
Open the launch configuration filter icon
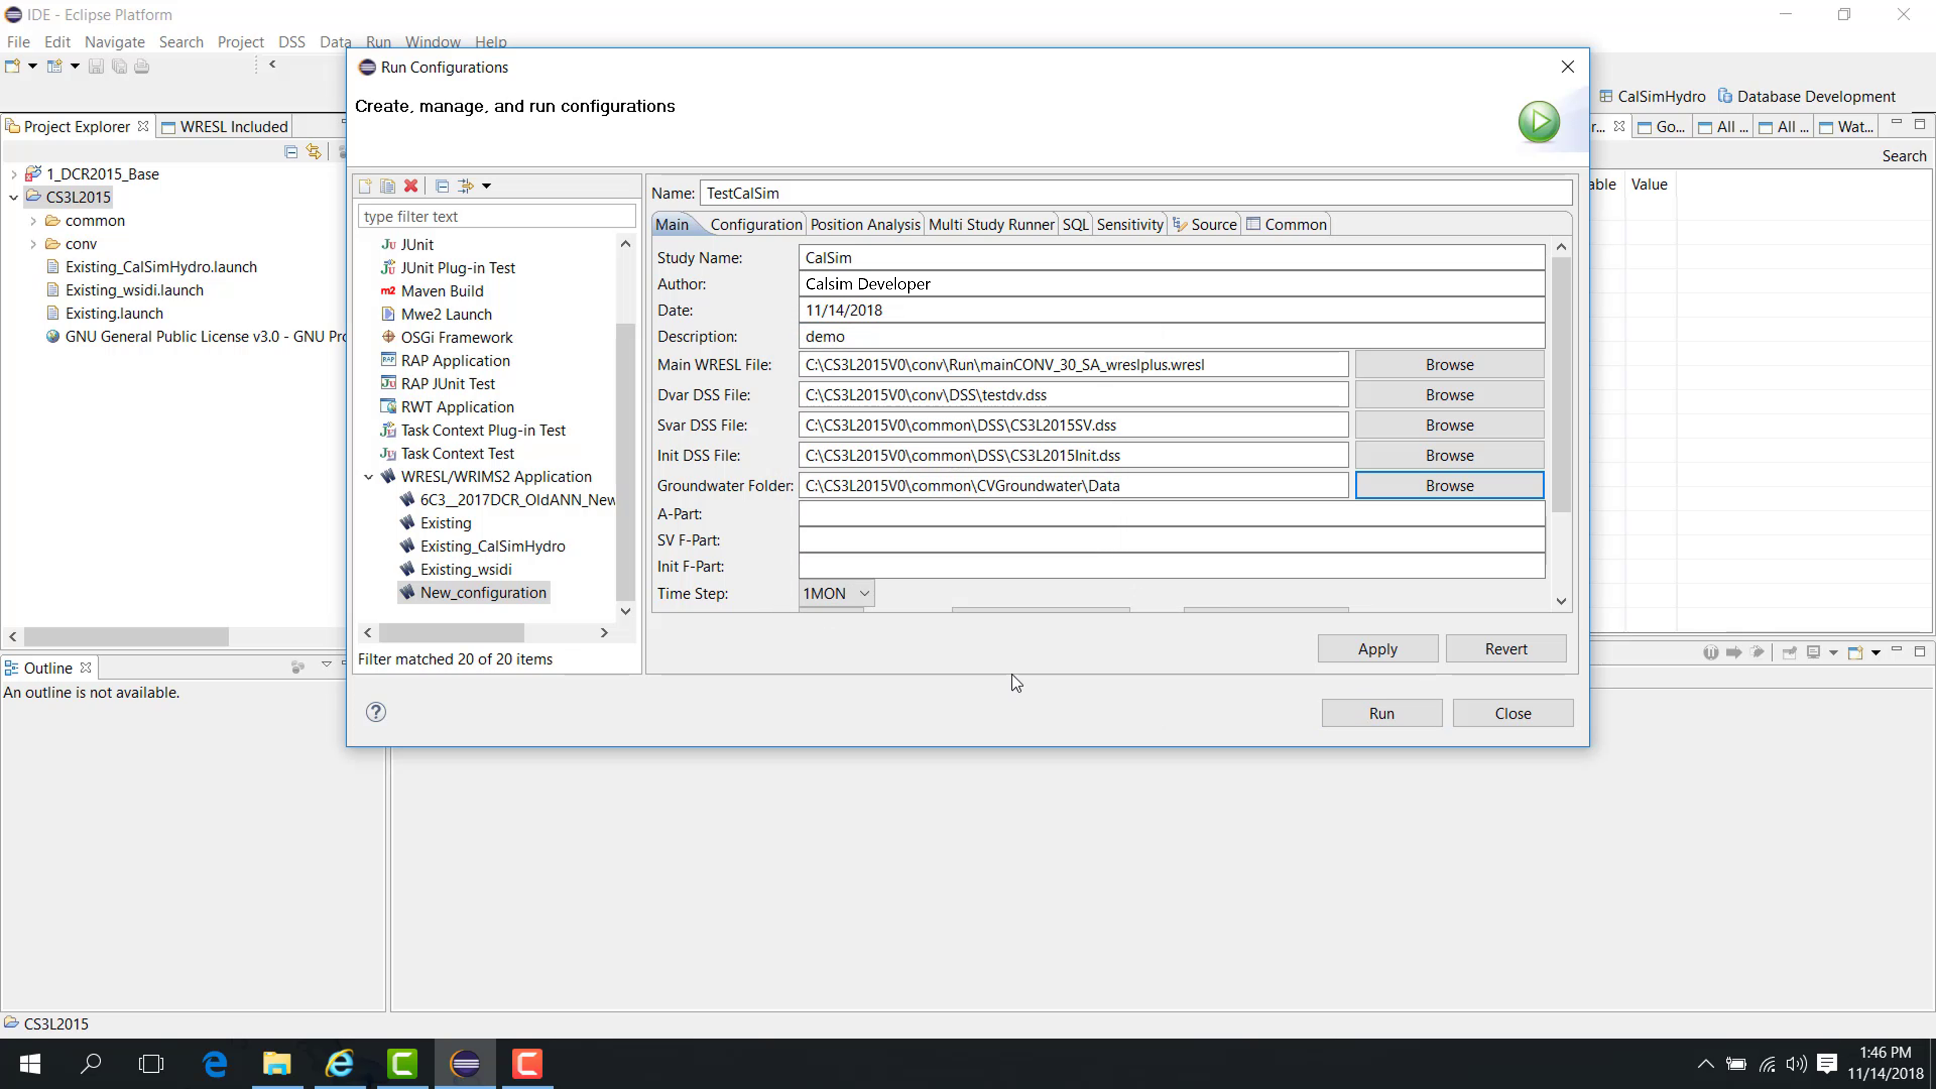[x=466, y=186]
